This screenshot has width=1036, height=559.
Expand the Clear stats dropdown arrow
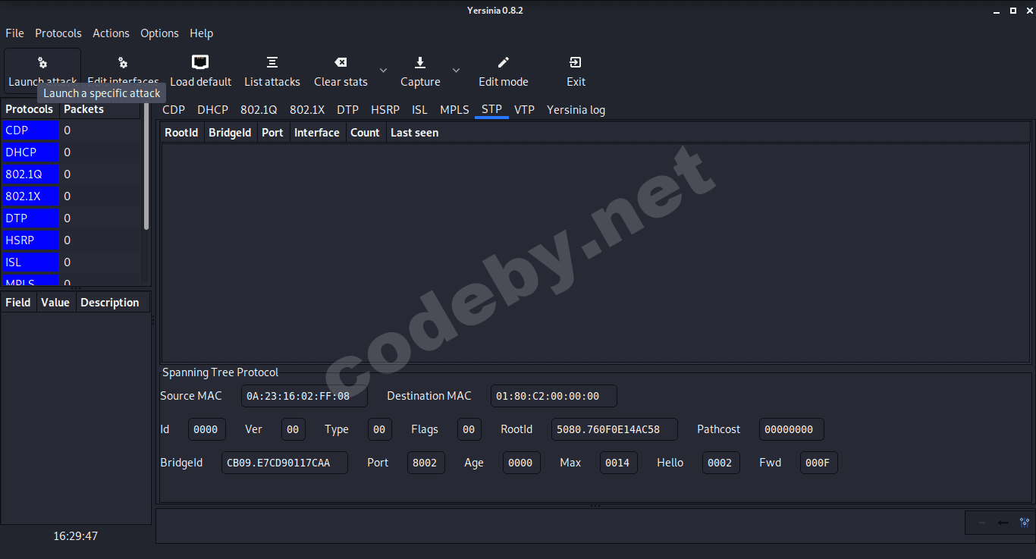tap(383, 71)
